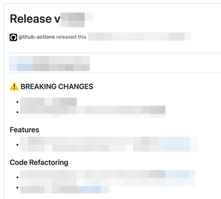Select the bullet item under Features

109,144
